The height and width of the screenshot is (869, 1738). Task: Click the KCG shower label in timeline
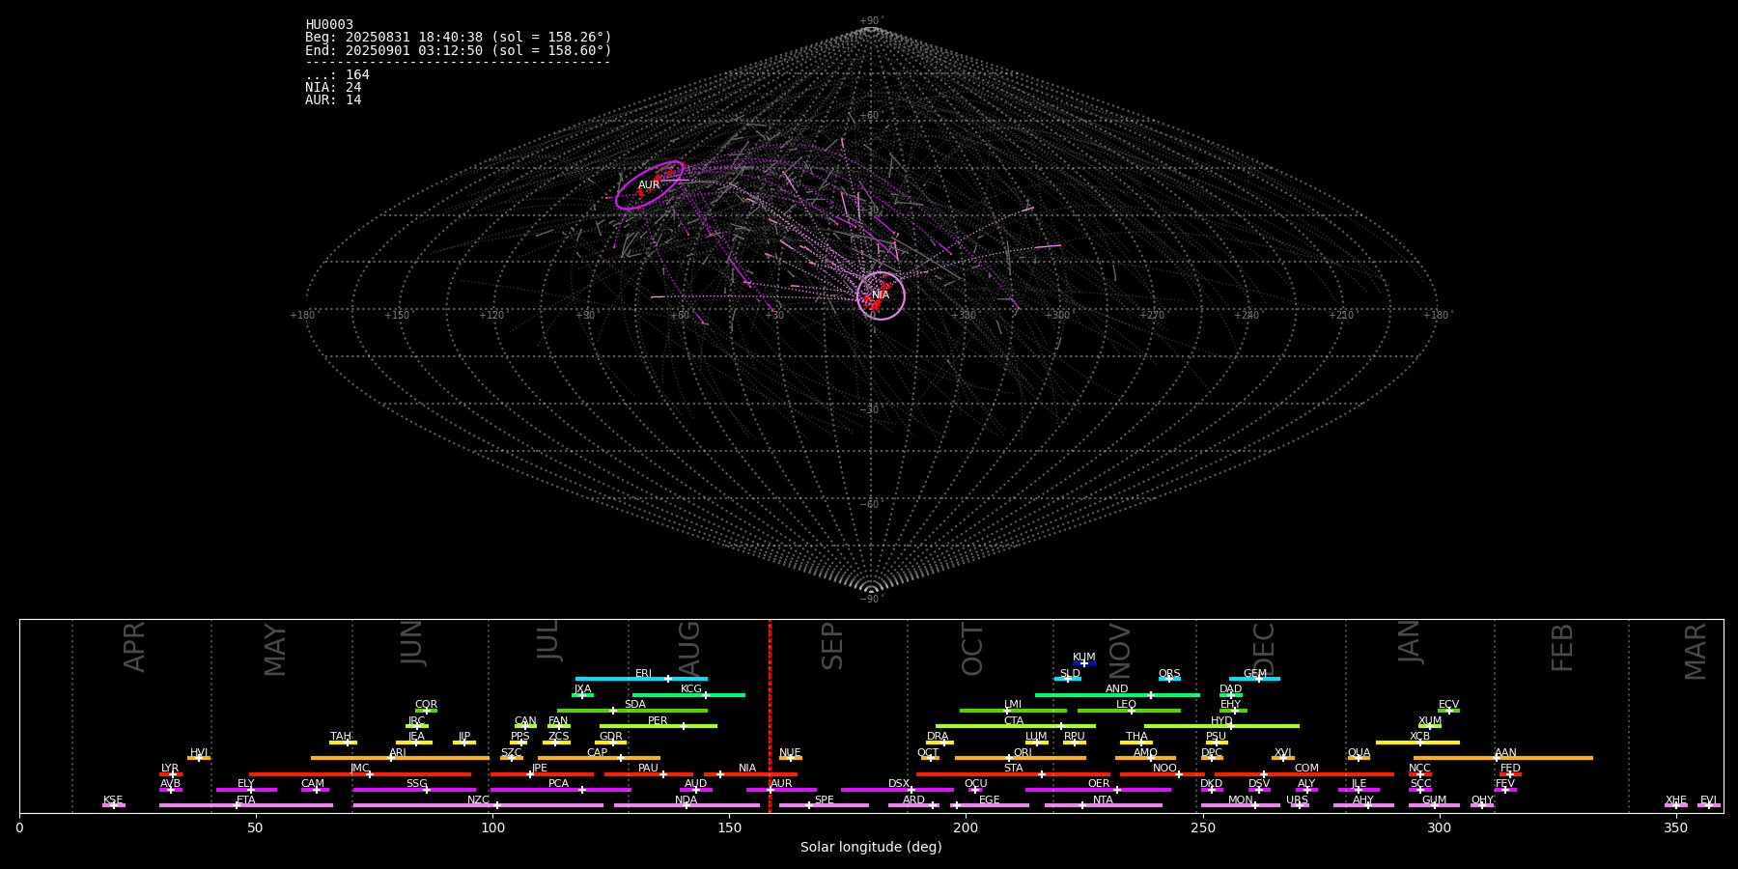coord(691,689)
